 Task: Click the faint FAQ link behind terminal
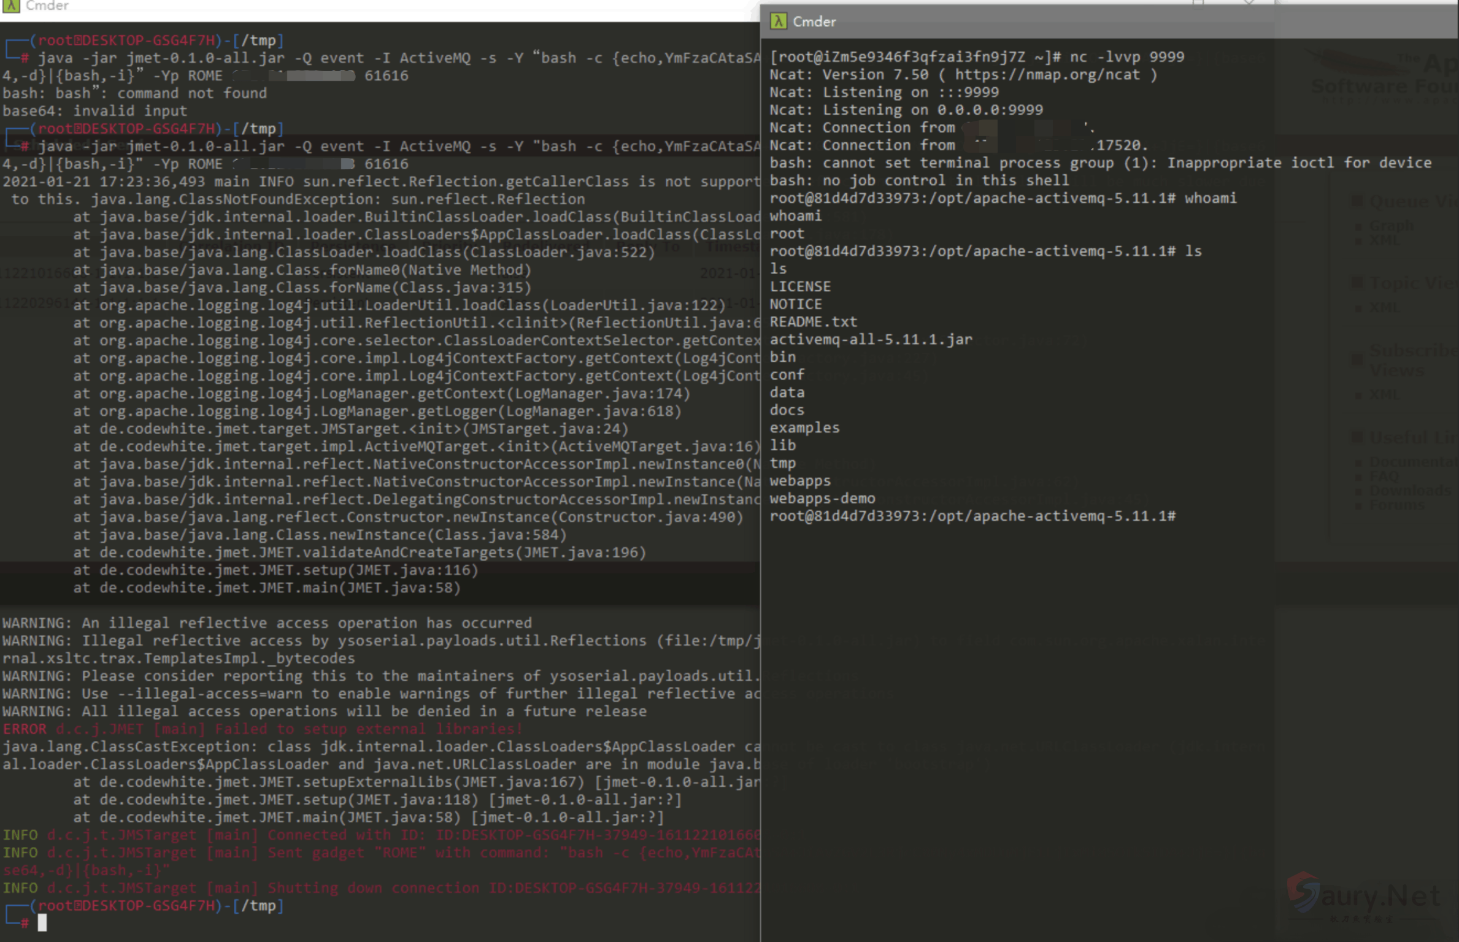point(1384,476)
